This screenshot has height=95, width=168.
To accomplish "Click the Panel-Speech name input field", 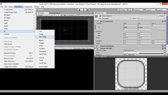I will click(x=129, y=16).
